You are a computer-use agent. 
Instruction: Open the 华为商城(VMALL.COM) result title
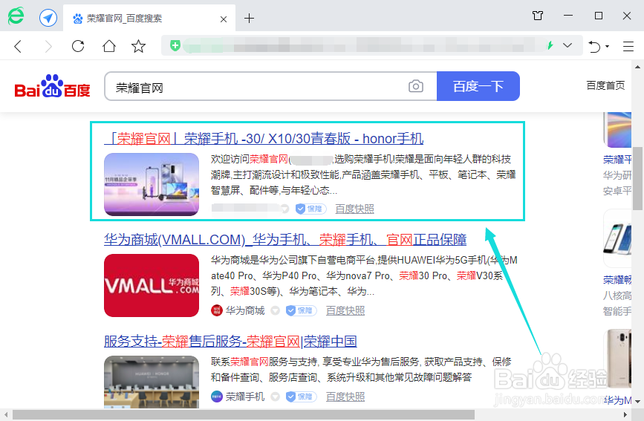tap(285, 240)
